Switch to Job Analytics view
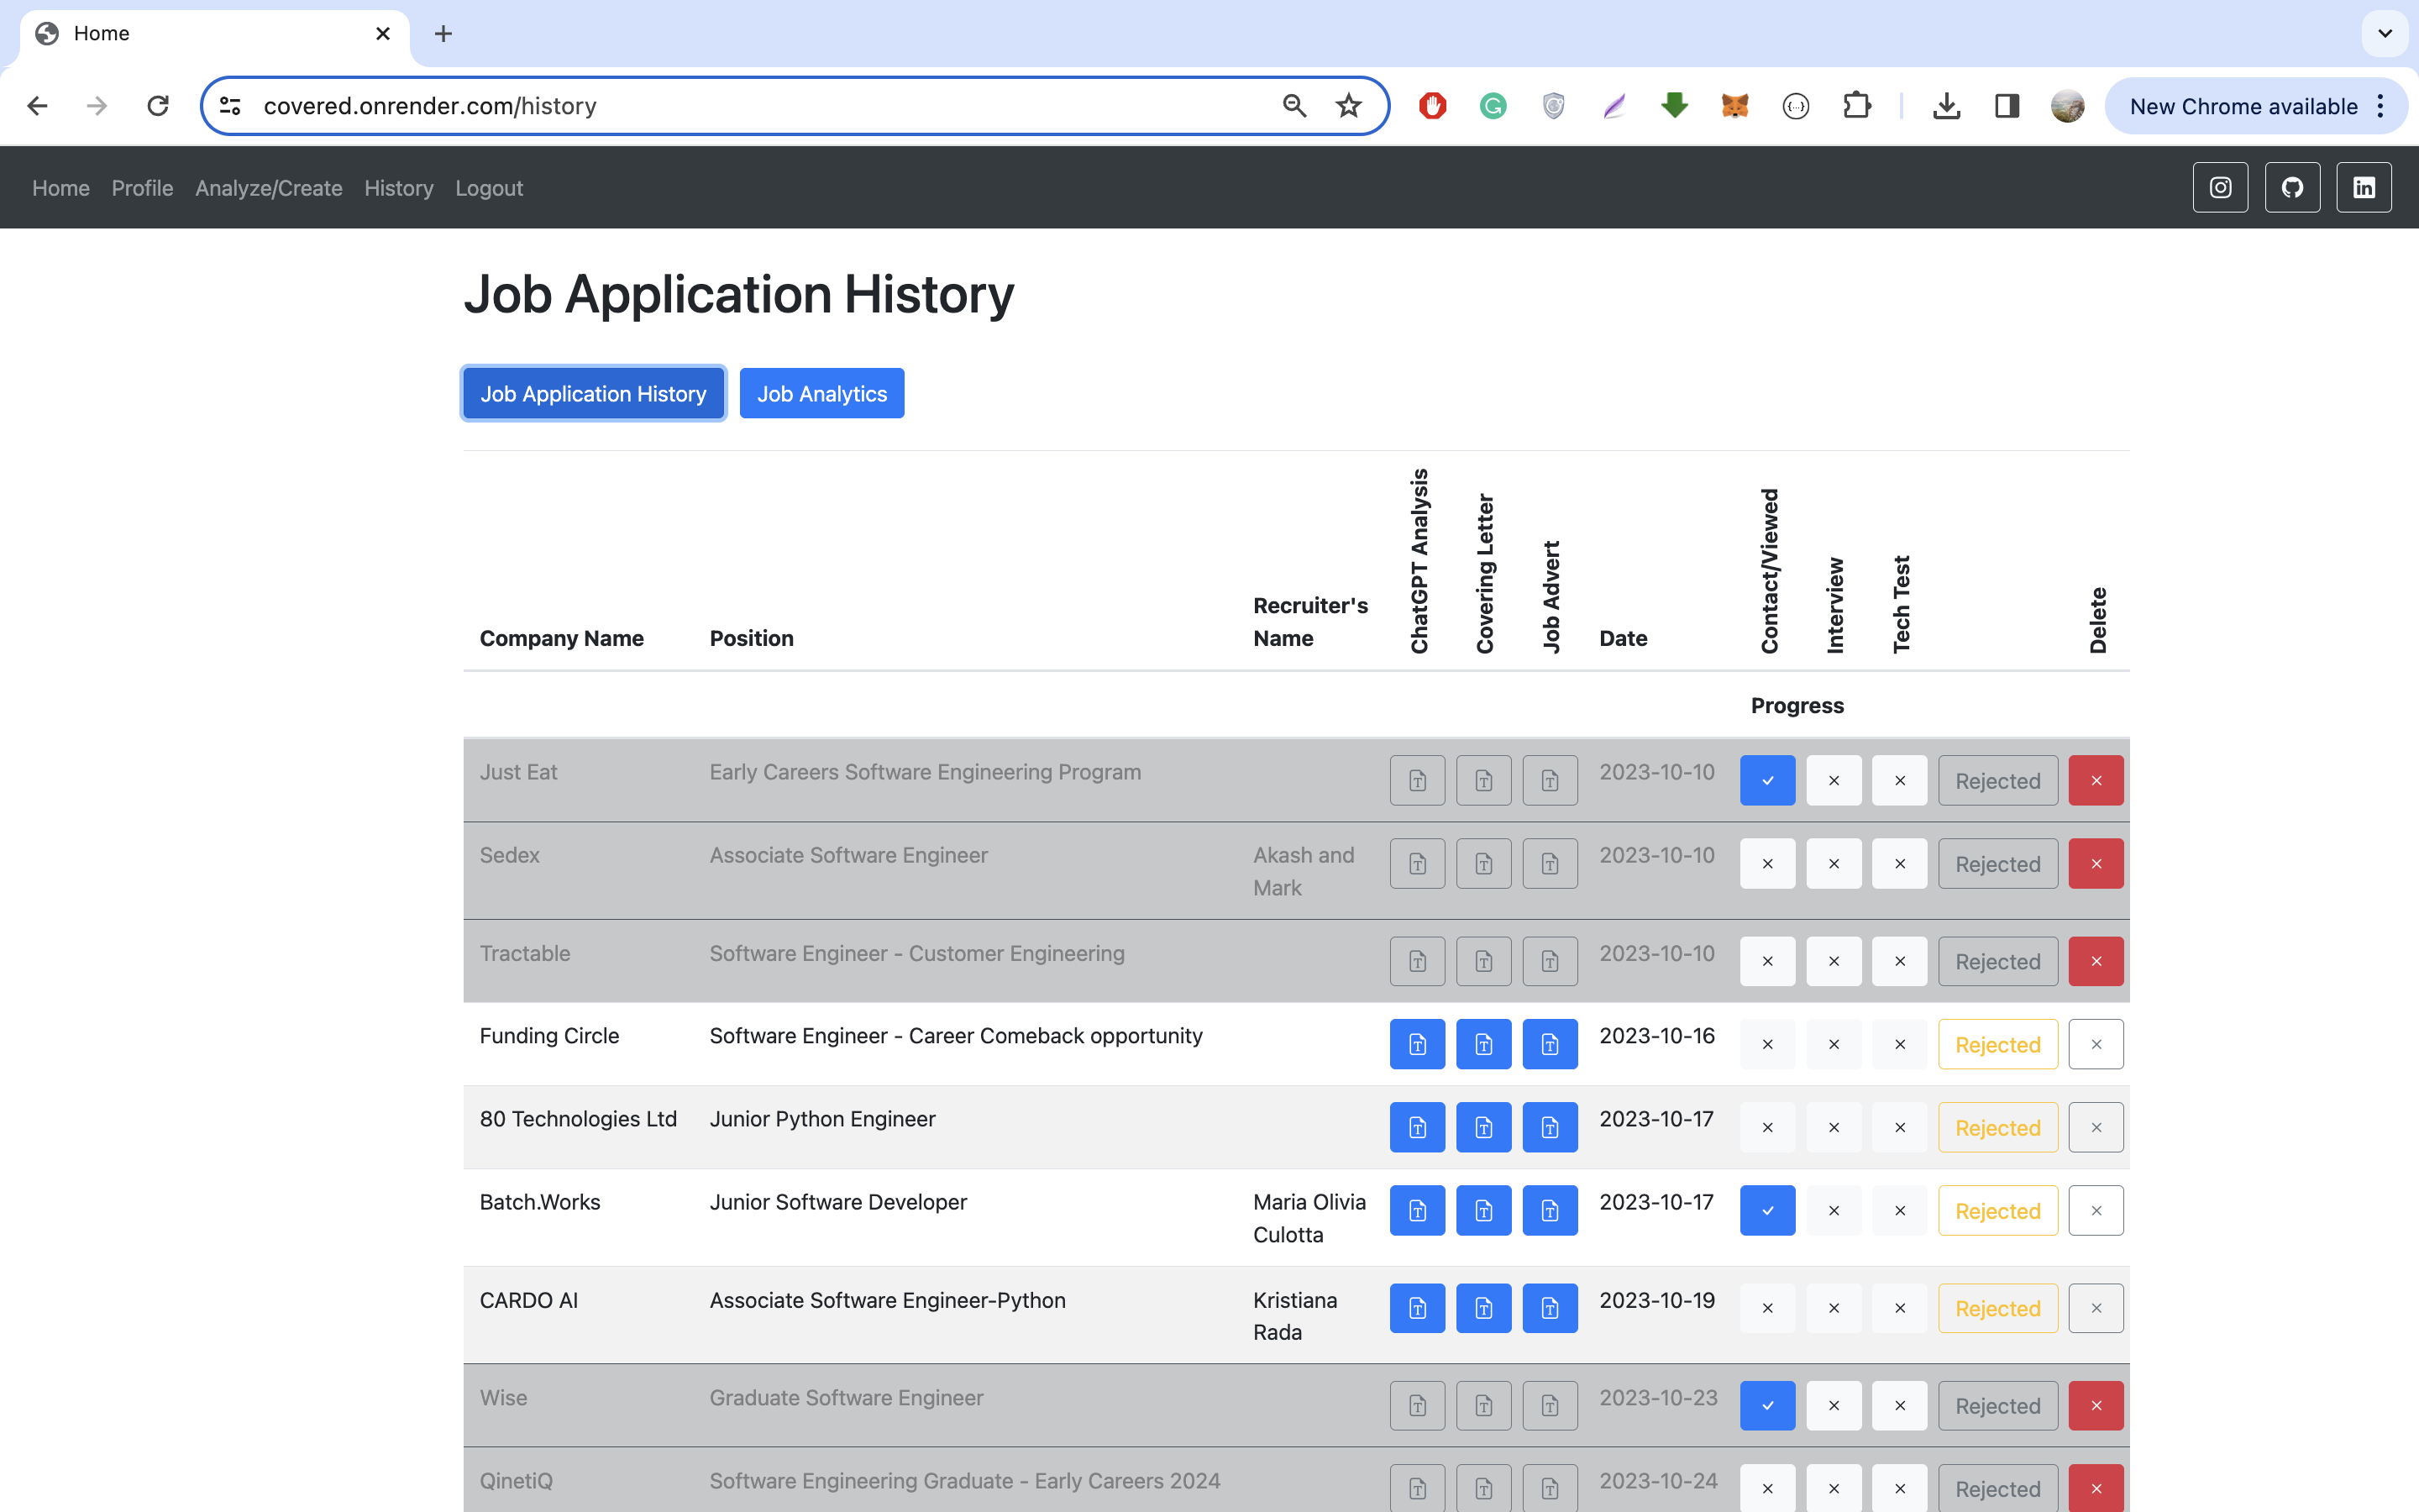This screenshot has width=2419, height=1512. tap(821, 394)
